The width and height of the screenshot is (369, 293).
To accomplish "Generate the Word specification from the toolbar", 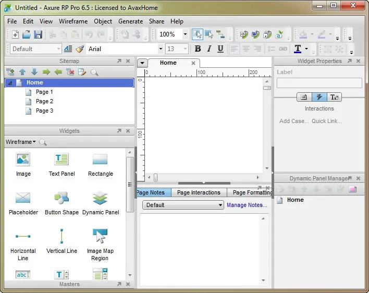I will tap(255, 34).
